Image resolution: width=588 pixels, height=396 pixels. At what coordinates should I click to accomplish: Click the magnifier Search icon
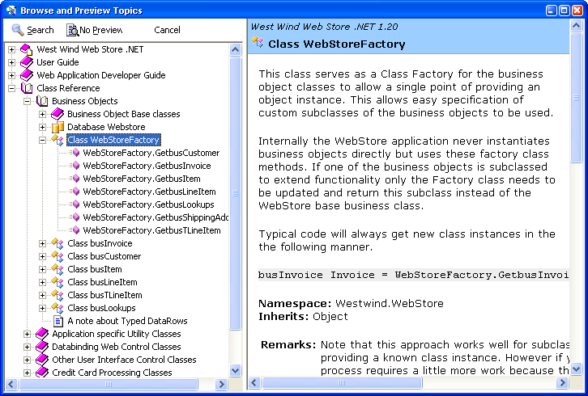(x=18, y=30)
